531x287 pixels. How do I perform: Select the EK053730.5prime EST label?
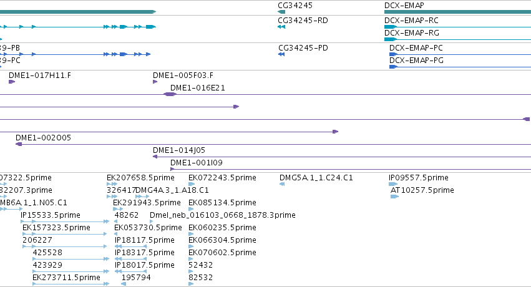point(148,228)
